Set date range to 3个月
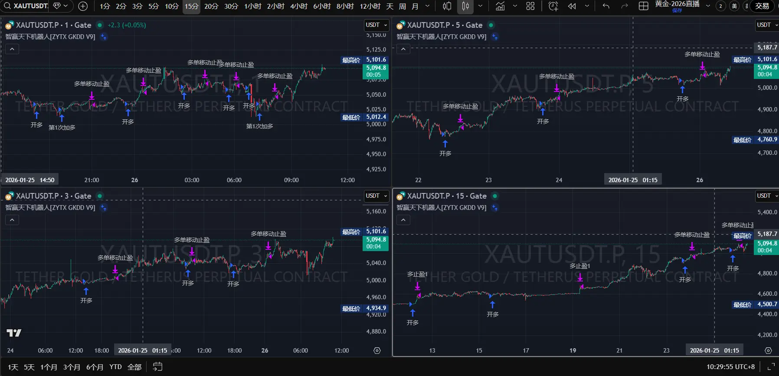 pos(72,367)
